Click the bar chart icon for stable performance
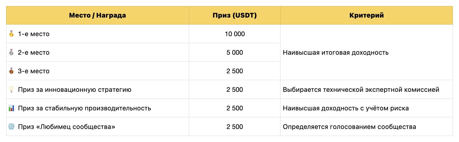This screenshot has height=142, width=459. coord(11,108)
